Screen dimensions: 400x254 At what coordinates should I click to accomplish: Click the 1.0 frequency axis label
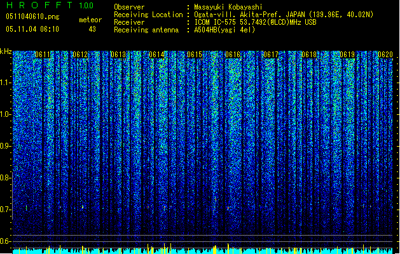click(x=5, y=114)
